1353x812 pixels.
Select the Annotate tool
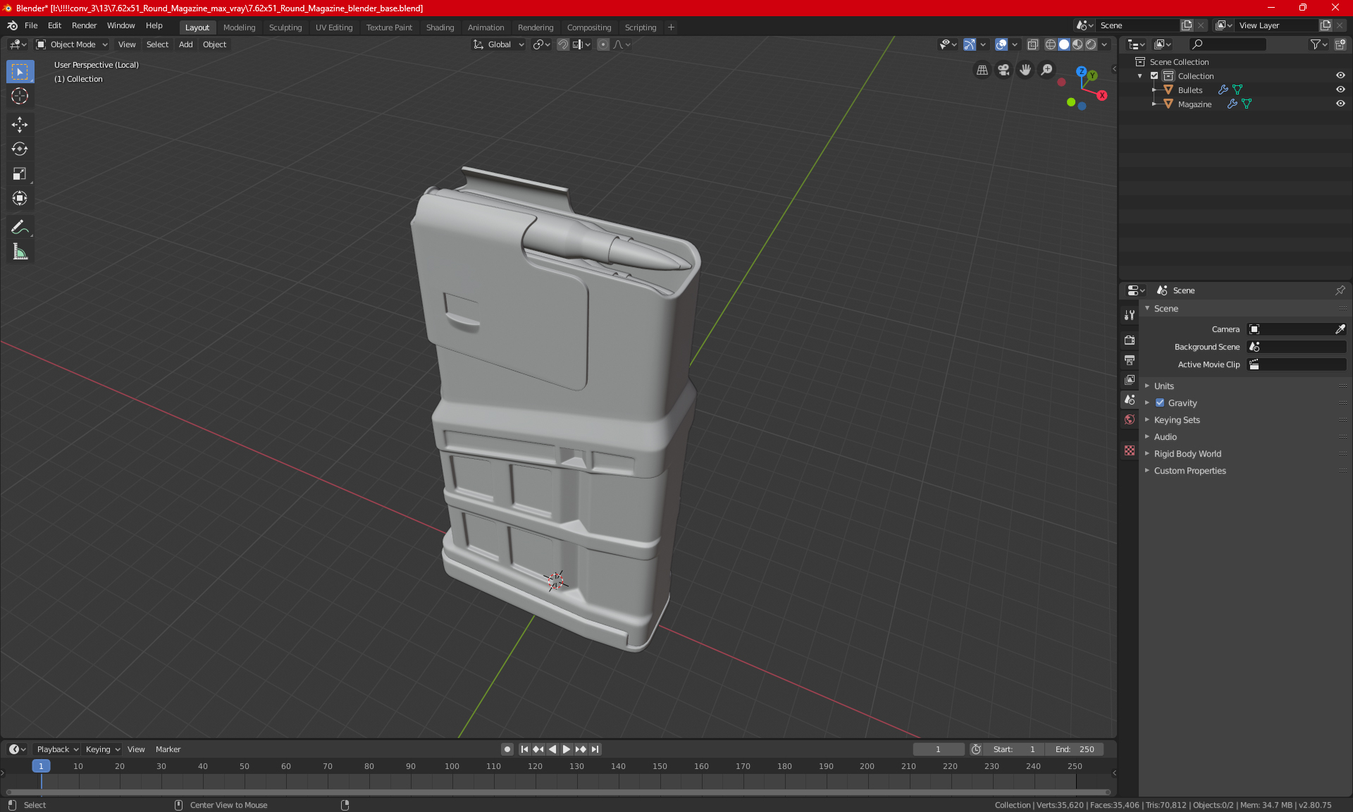click(20, 227)
